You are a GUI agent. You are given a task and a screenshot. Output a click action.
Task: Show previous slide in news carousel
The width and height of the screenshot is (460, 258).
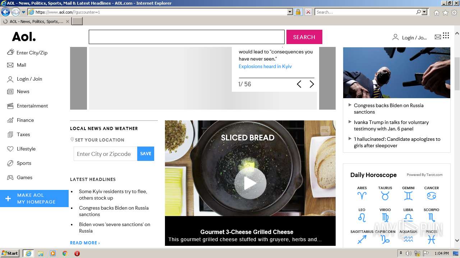point(299,84)
